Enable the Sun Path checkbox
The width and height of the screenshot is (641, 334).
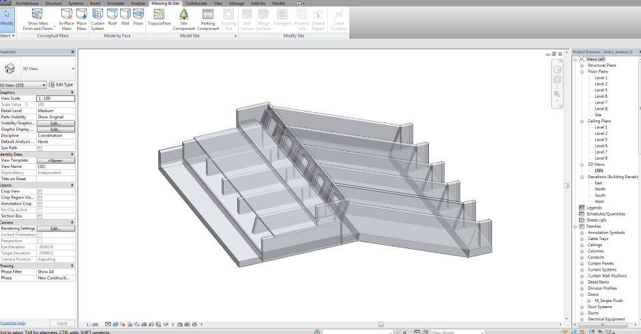40,148
